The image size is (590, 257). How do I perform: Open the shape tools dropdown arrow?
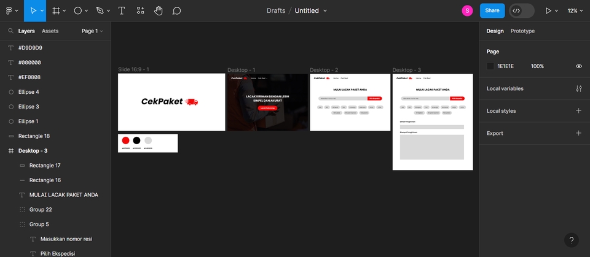tap(87, 10)
